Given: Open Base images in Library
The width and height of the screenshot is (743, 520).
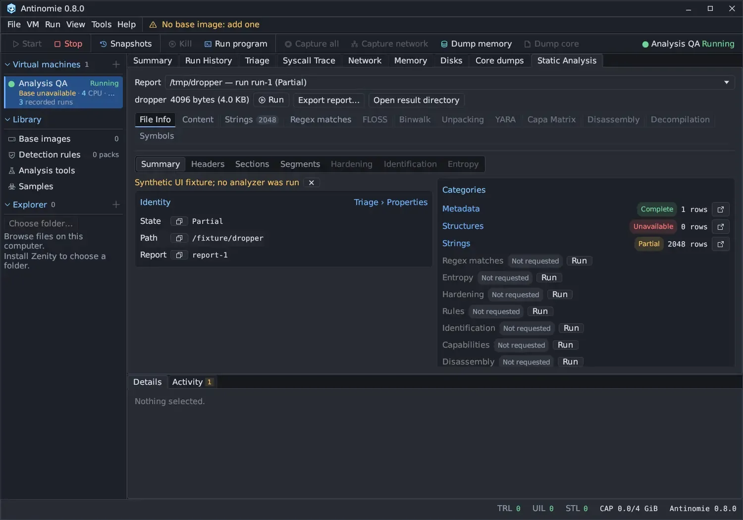Looking at the screenshot, I should point(63,139).
